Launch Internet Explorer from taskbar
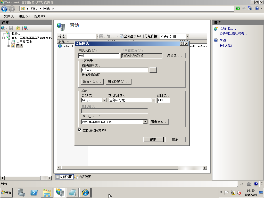 pos(85,192)
